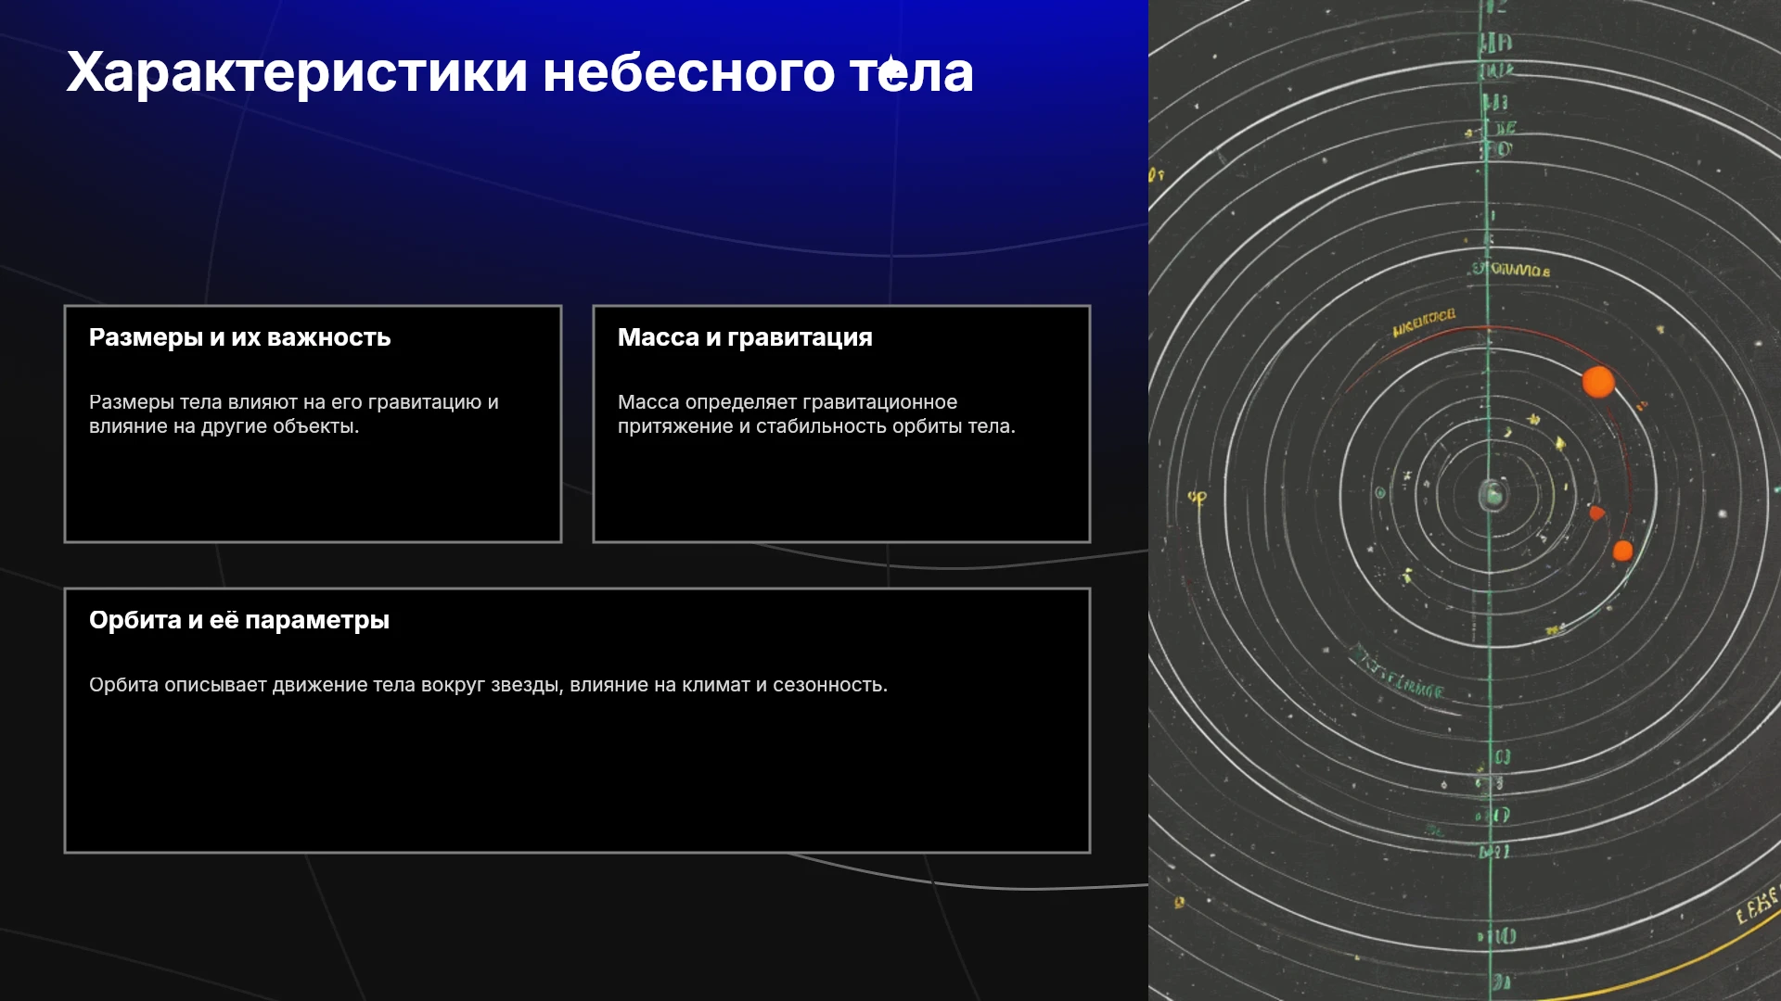Select the orbit diagram image on the right
The image size is (1781, 1001).
(x=1465, y=500)
